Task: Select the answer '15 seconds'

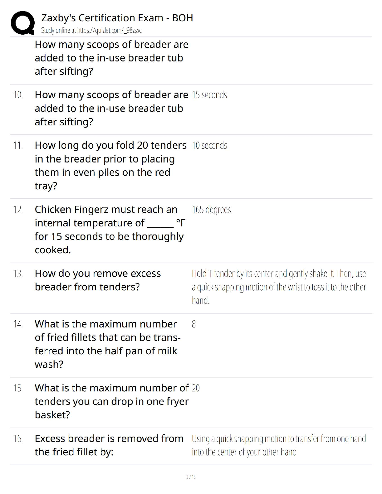Action: click(x=209, y=95)
